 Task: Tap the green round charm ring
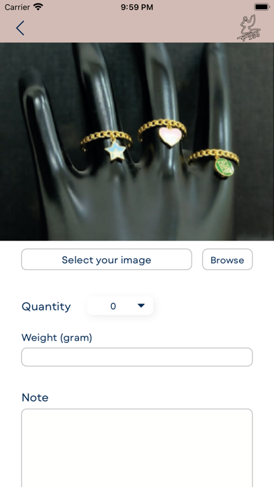pos(214,163)
